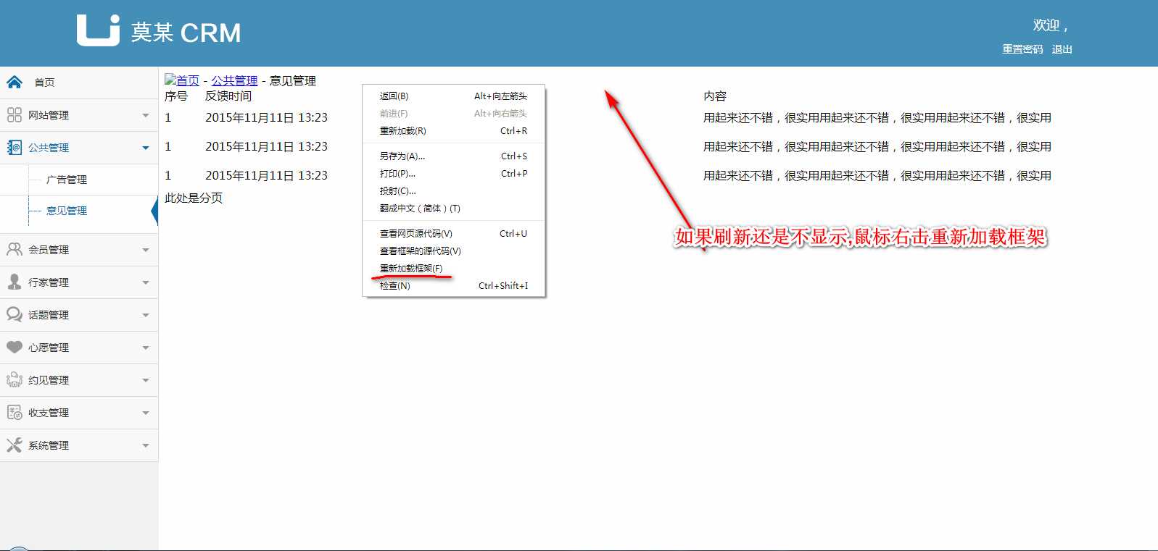
Task: Click the 收支管理 ledger icon
Action: (x=15, y=412)
